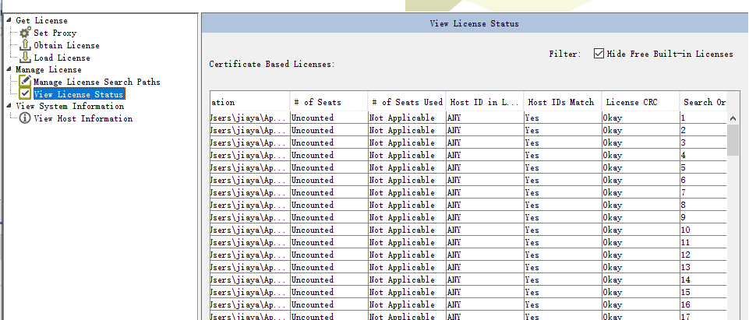Uncheck Hide Free Built-in Licenses checkbox
Image resolution: width=749 pixels, height=320 pixels.
tap(599, 54)
